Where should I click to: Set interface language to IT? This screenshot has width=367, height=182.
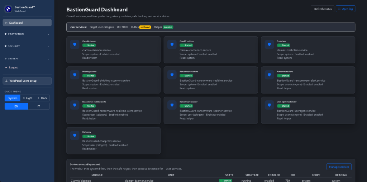pos(39,106)
